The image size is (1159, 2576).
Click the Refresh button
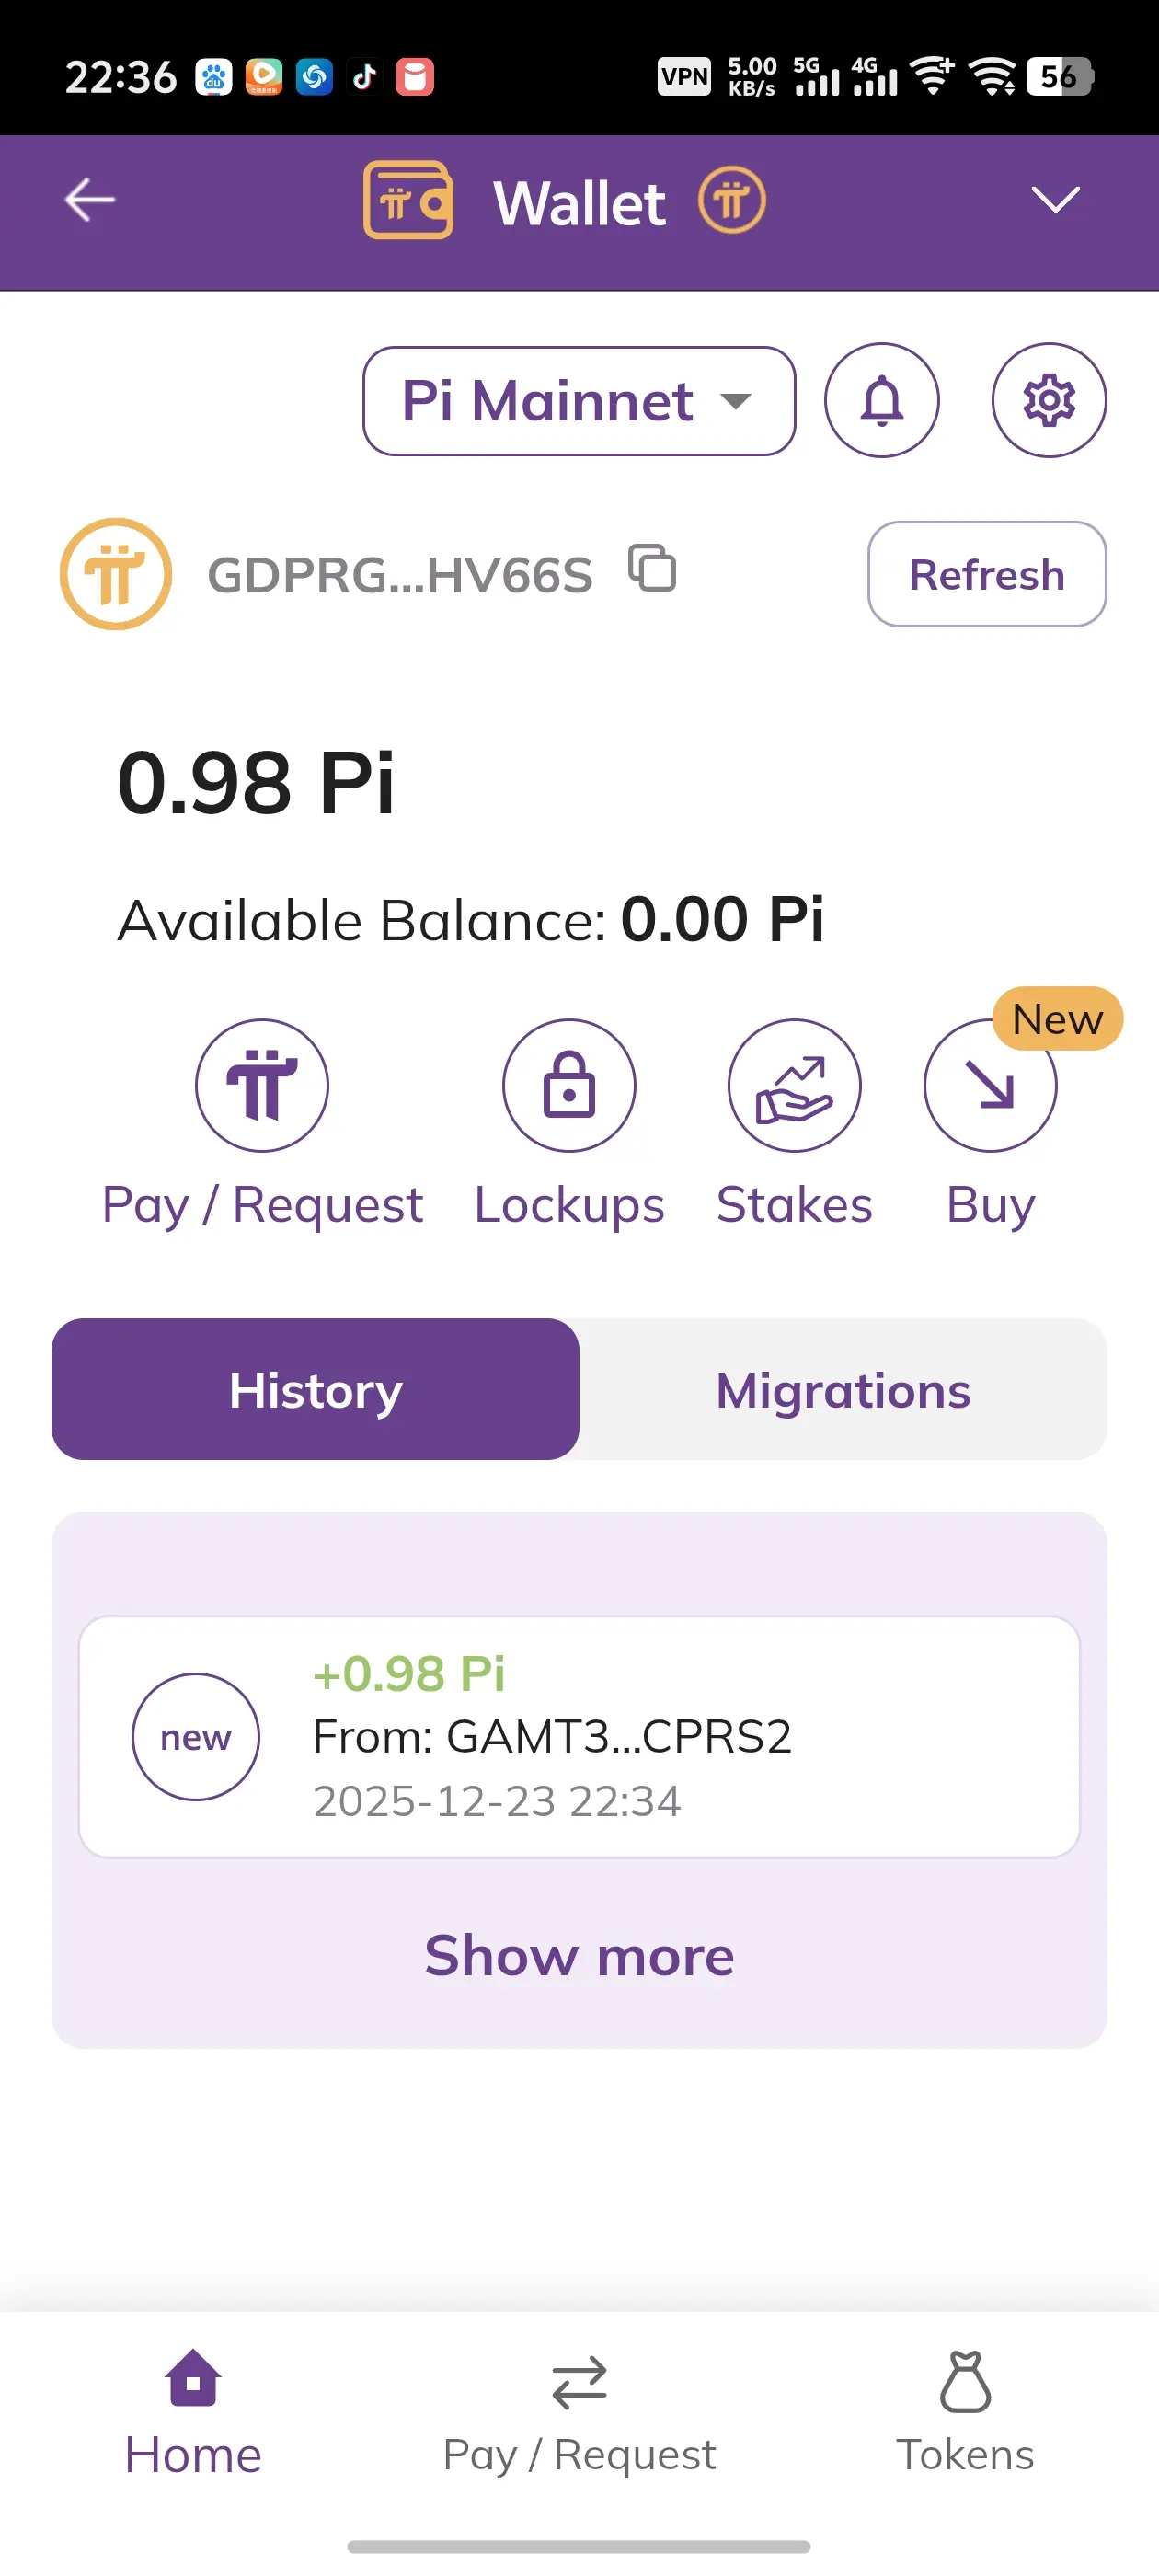tap(987, 574)
